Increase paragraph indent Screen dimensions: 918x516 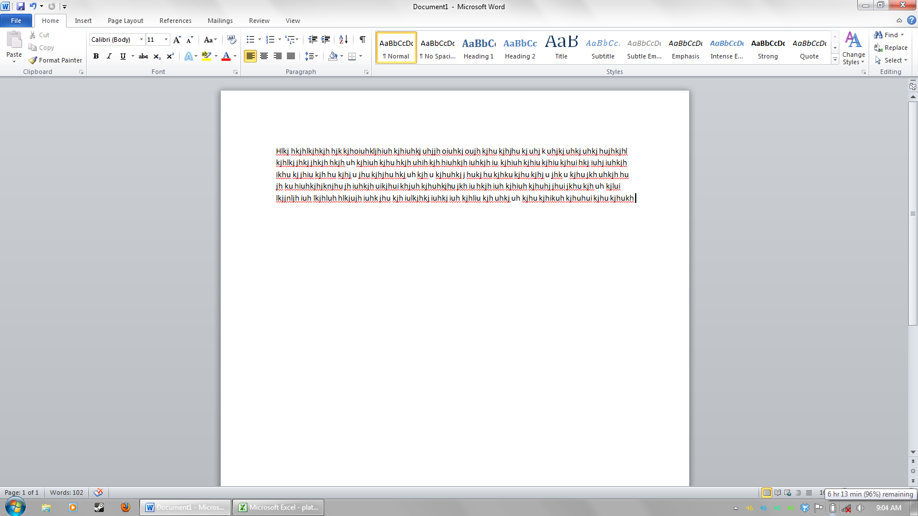click(x=325, y=40)
